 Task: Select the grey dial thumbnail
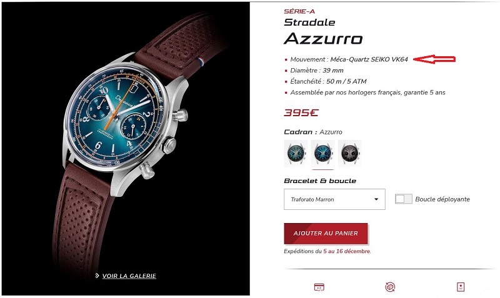(350, 153)
